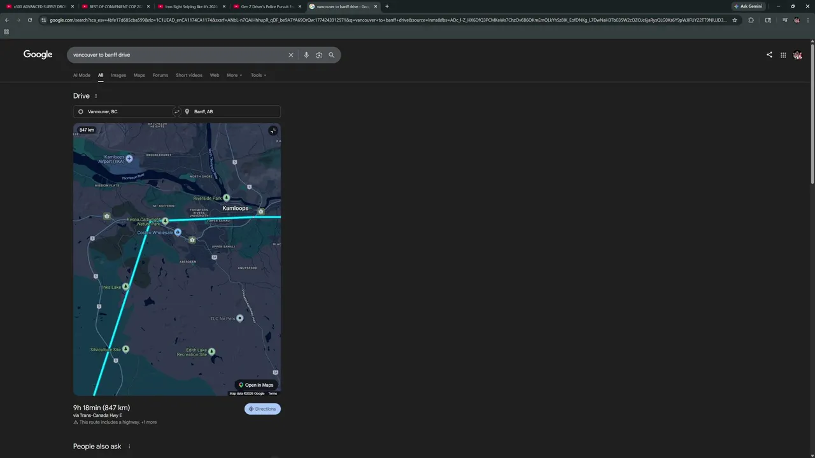Expand the Tools dropdown
Screen dimensions: 815x458
click(x=259, y=75)
